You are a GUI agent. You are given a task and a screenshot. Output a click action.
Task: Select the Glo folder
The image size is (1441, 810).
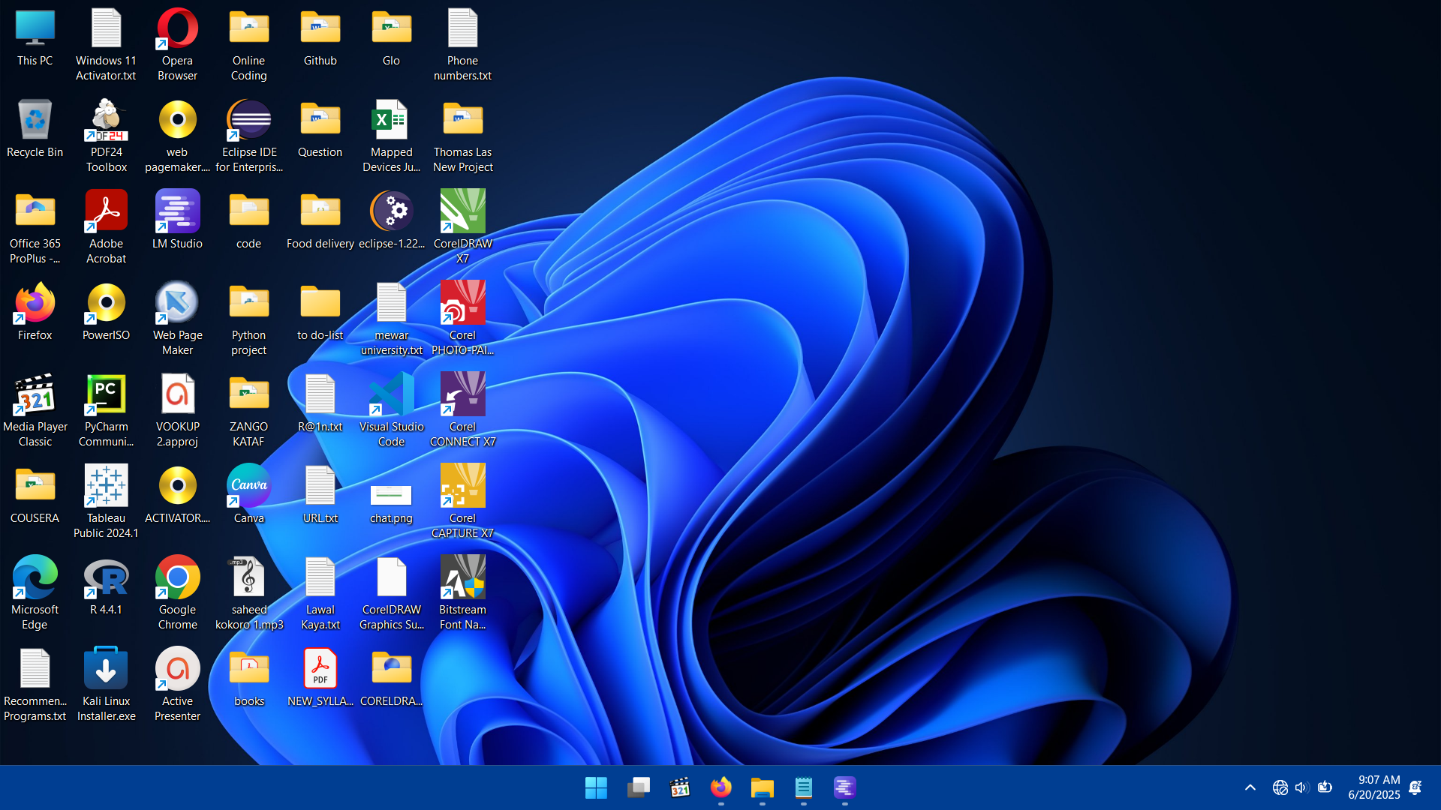coord(392,37)
